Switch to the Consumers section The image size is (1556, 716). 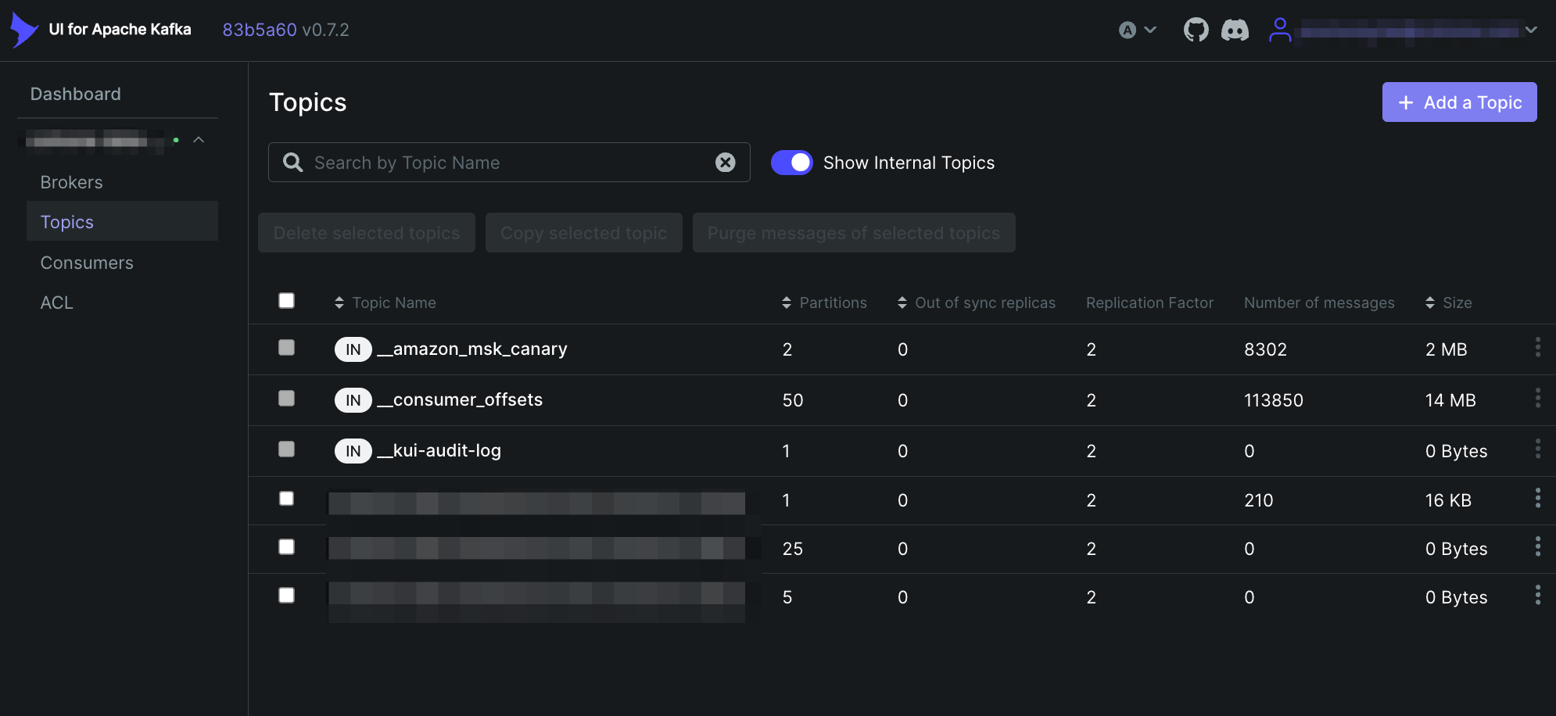pyautogui.click(x=86, y=262)
